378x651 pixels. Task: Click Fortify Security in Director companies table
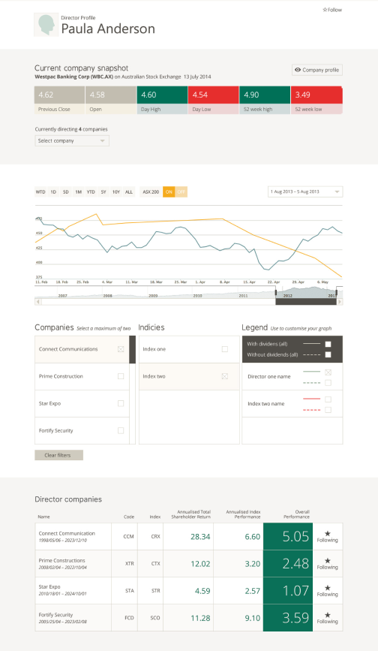[x=55, y=614]
